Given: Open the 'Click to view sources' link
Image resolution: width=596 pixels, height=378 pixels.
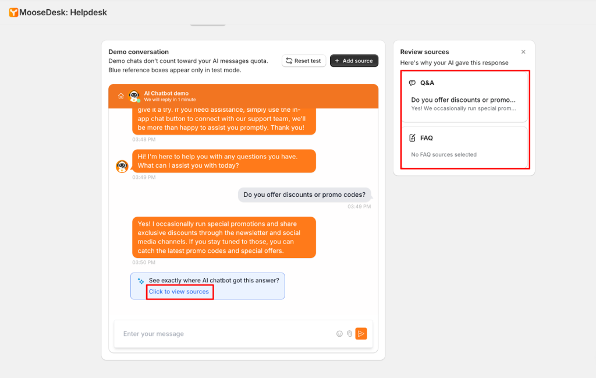Looking at the screenshot, I should pos(179,292).
